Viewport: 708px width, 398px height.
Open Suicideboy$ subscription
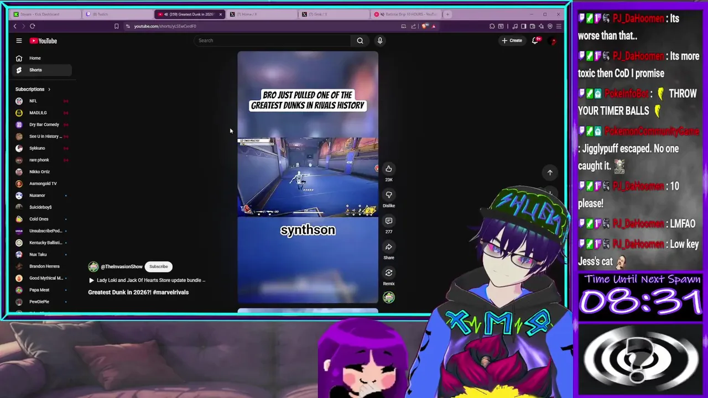click(41, 207)
